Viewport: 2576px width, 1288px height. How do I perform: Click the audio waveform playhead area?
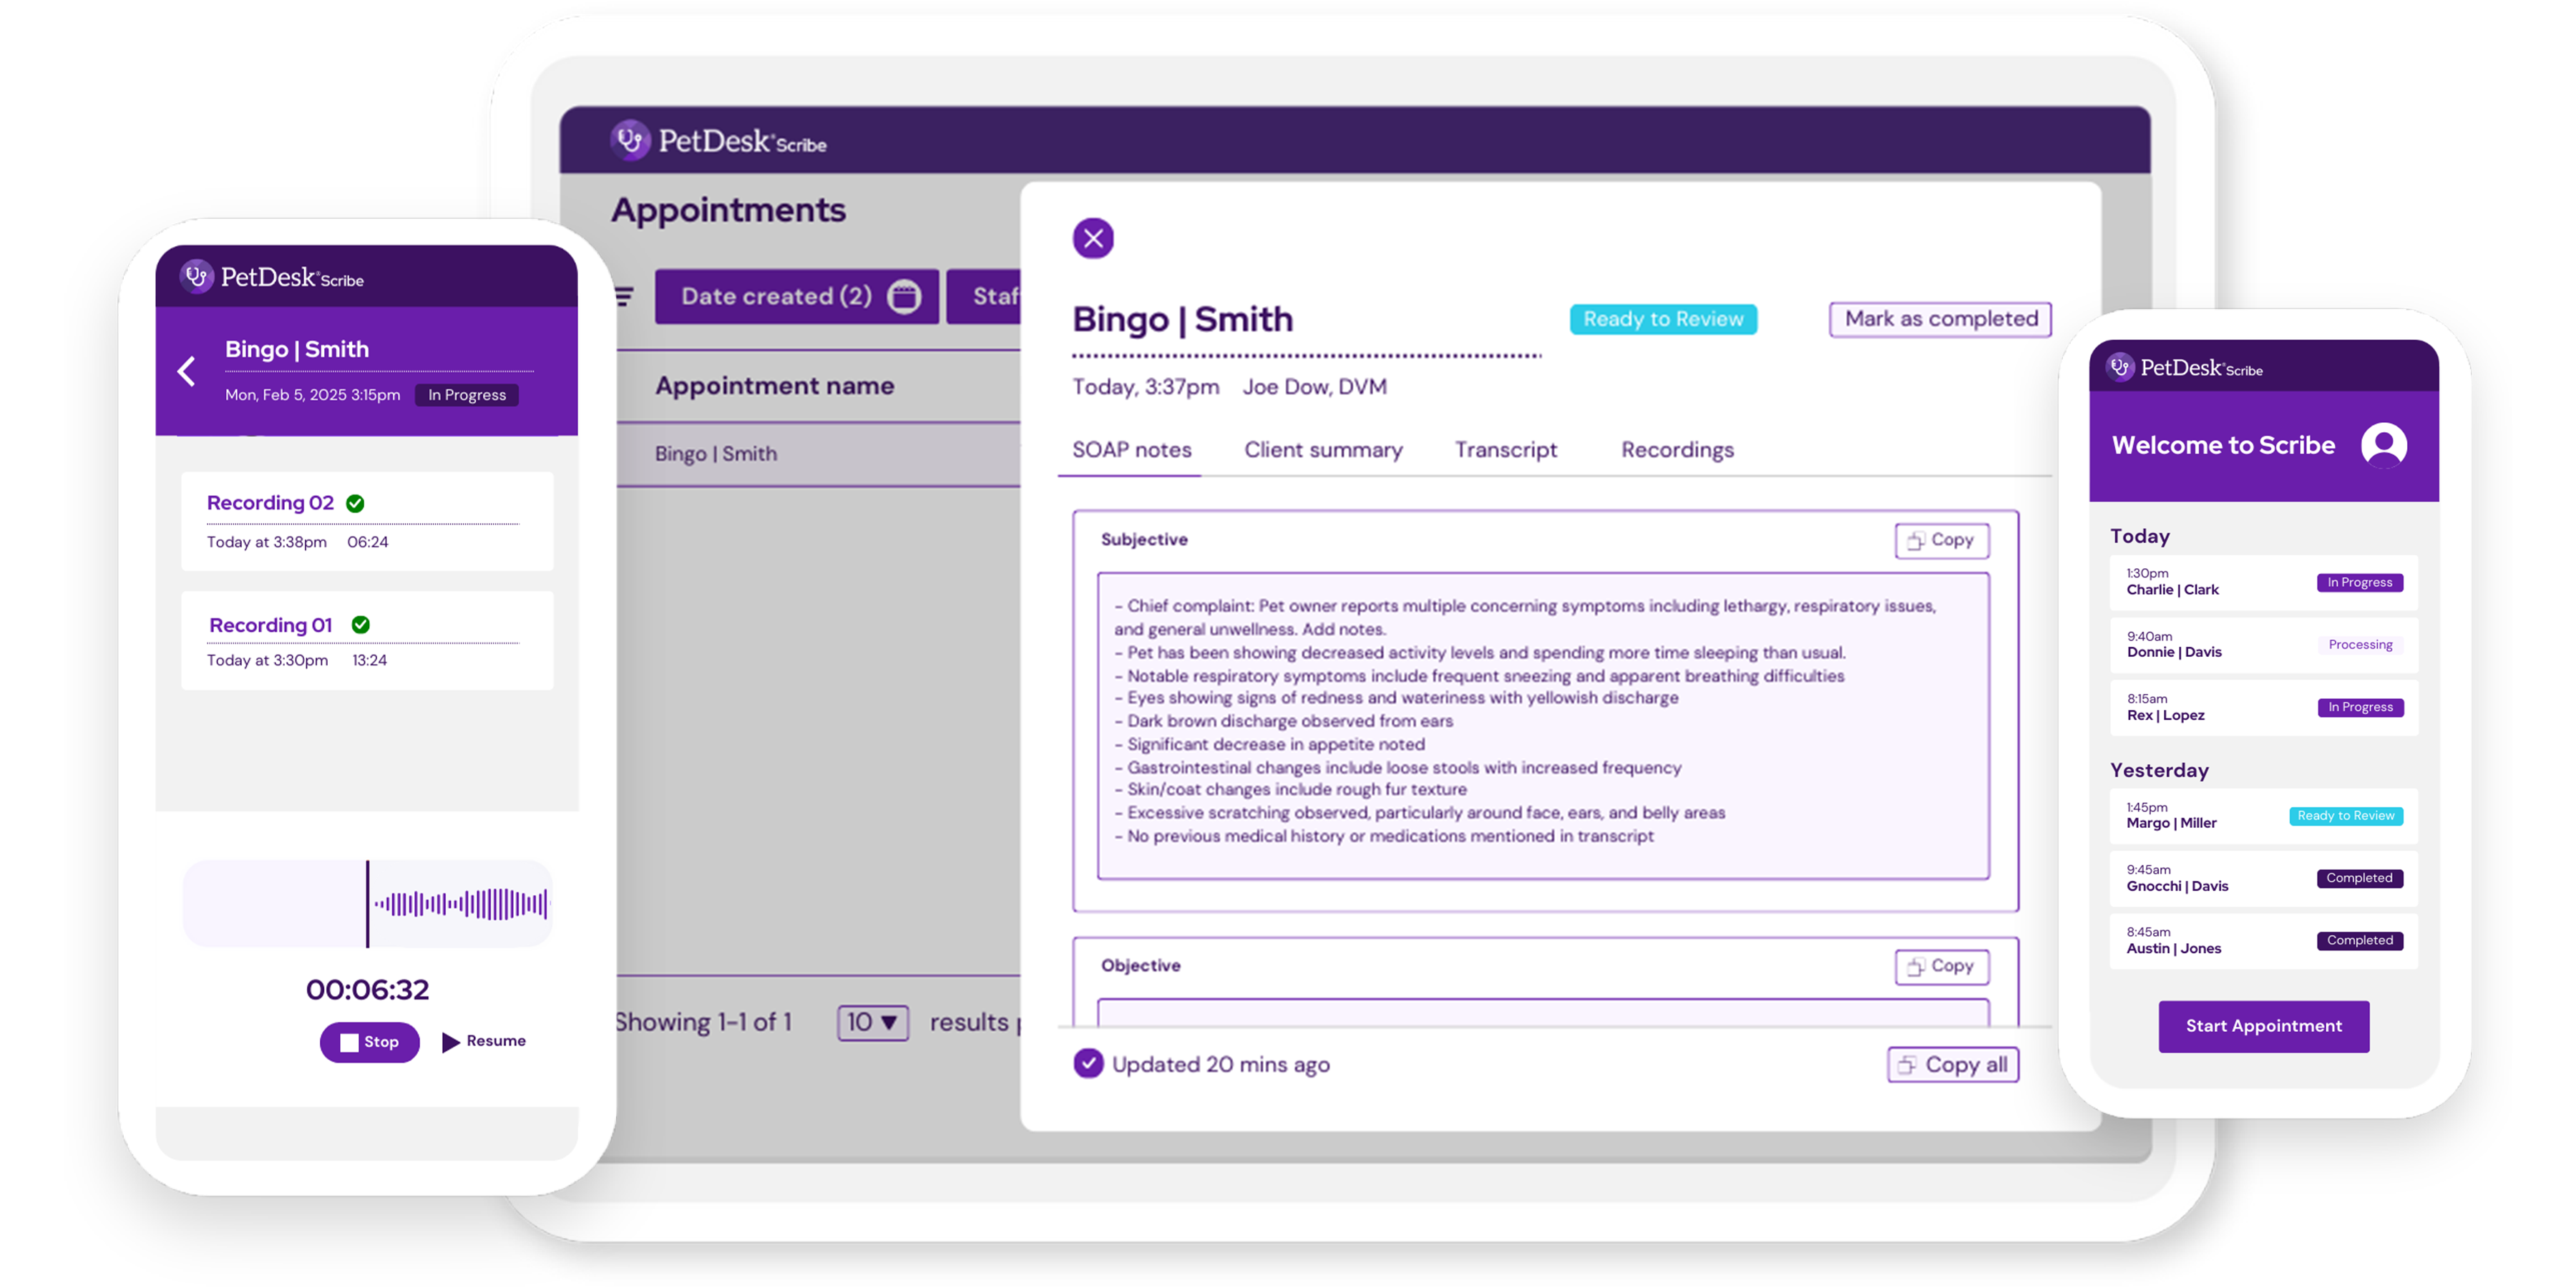point(367,903)
